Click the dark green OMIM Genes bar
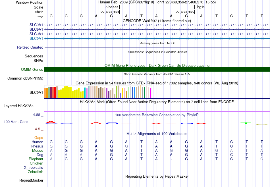 tap(157, 69)
